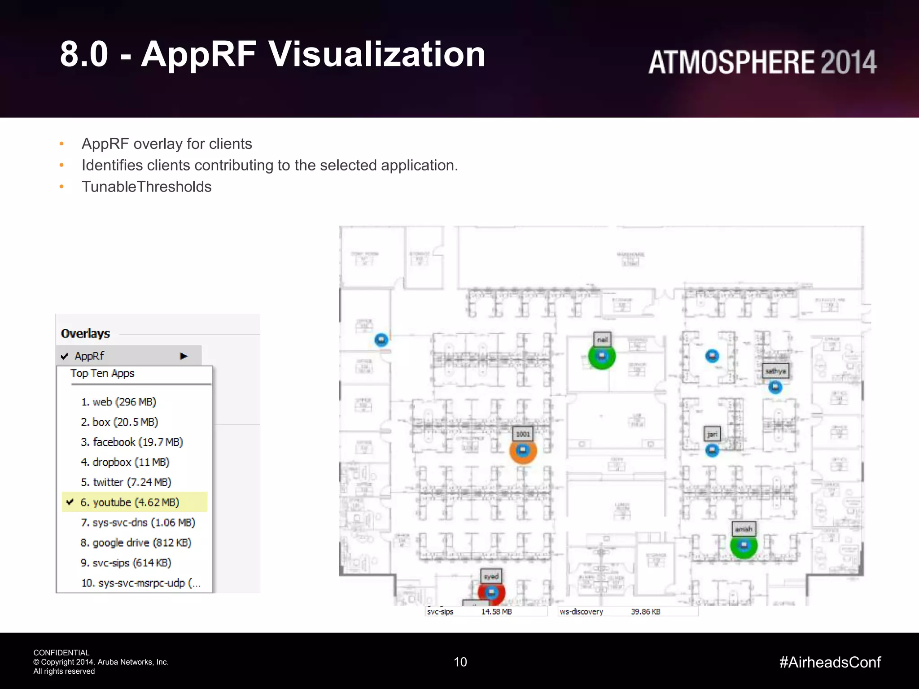
Task: Click the sathya client name label
Action: coord(775,371)
